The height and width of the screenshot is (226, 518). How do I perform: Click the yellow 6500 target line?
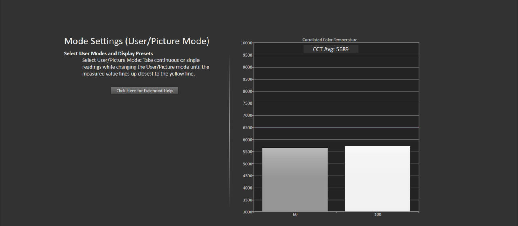coord(336,127)
